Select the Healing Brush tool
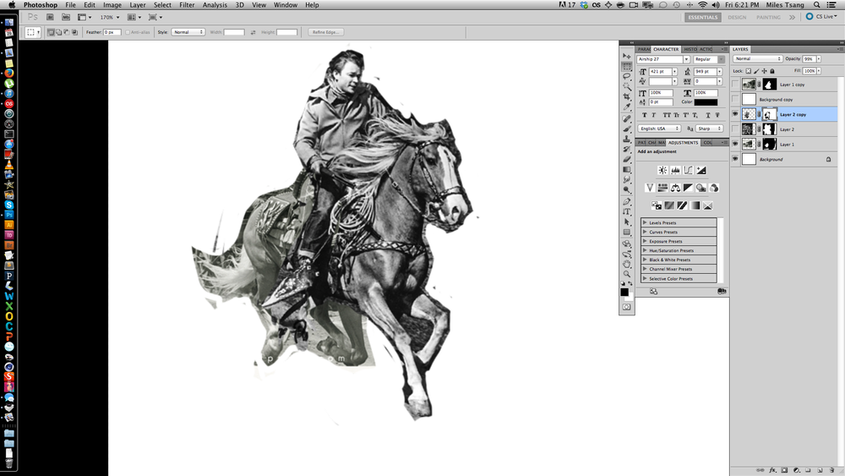The height and width of the screenshot is (476, 845). (x=627, y=118)
